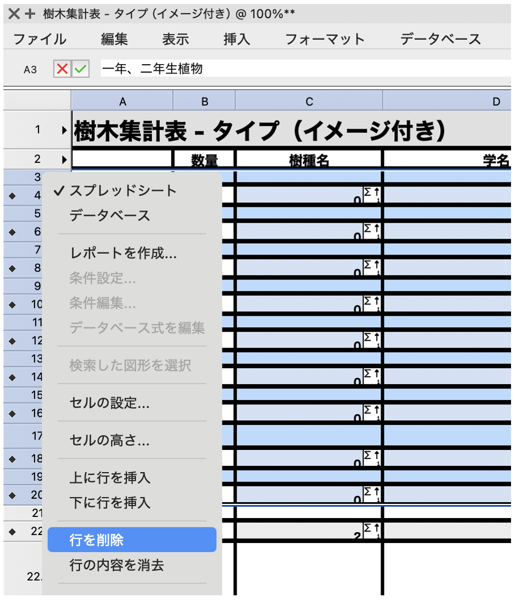Click the sum sort icon in row 22
This screenshot has height=601, width=515.
tap(372, 532)
